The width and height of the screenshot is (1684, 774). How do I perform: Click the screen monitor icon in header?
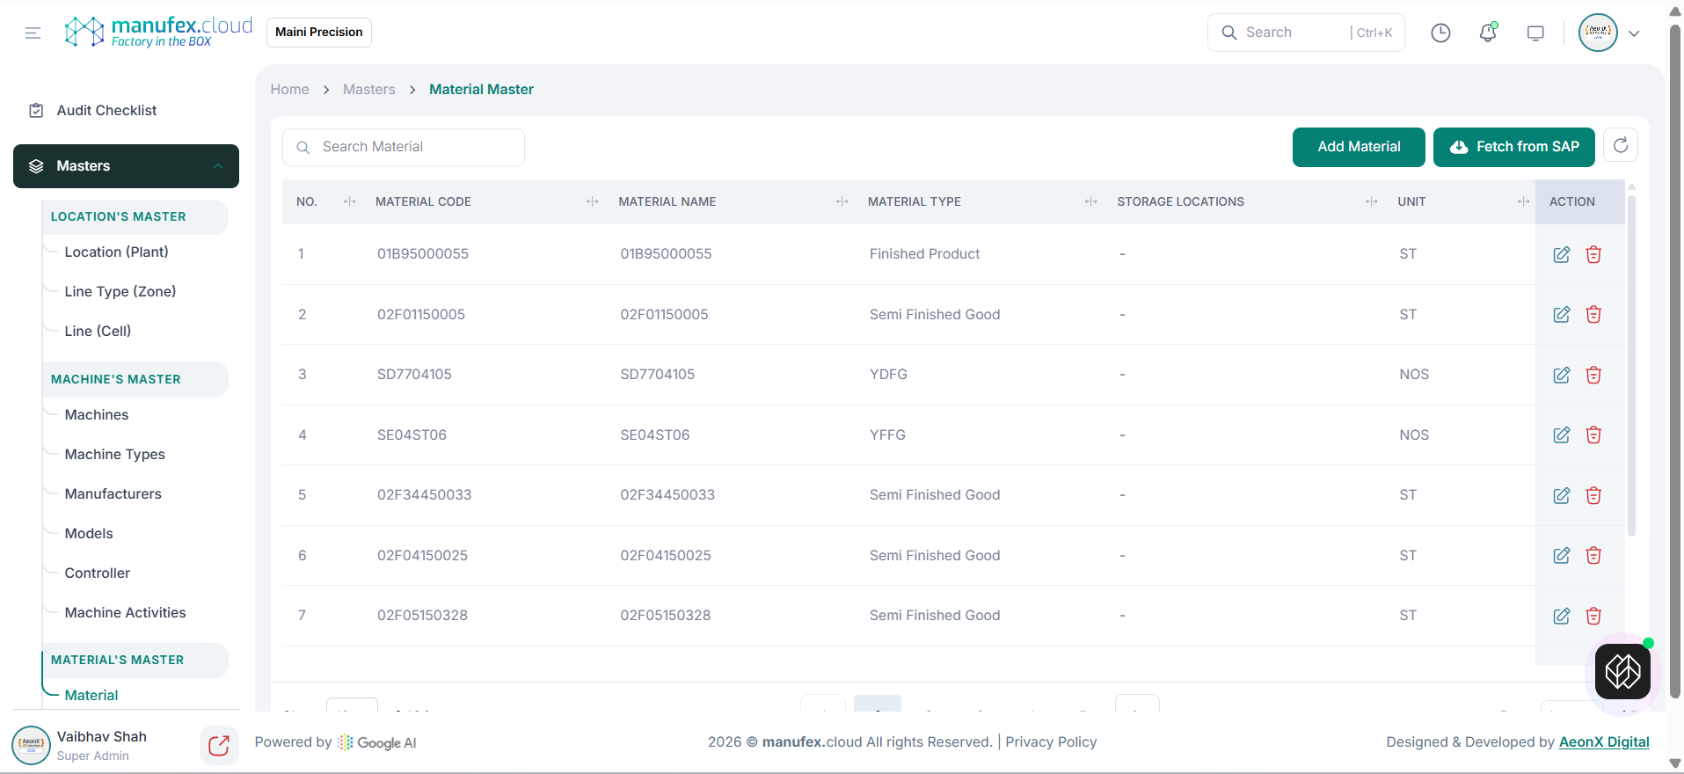1535,33
